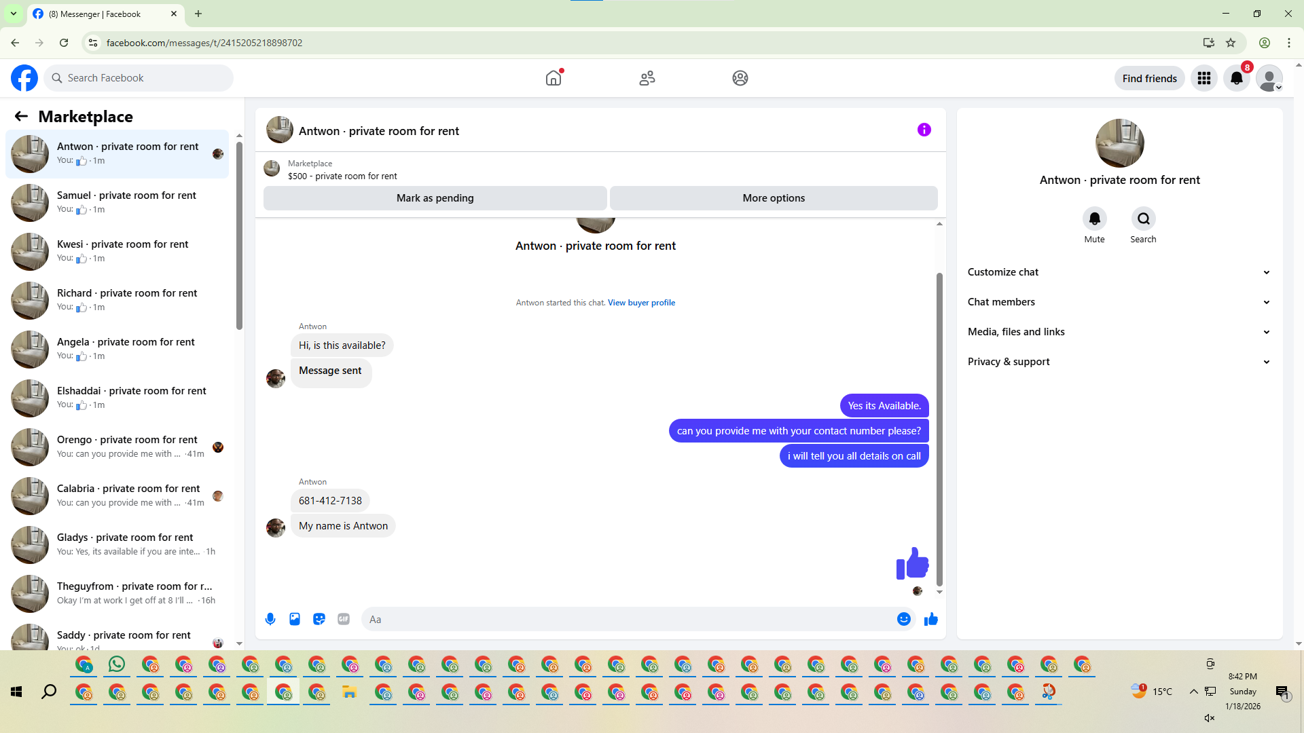Viewport: 1304px width, 733px height.
Task: Click the voice clip microphone icon
Action: (x=270, y=619)
